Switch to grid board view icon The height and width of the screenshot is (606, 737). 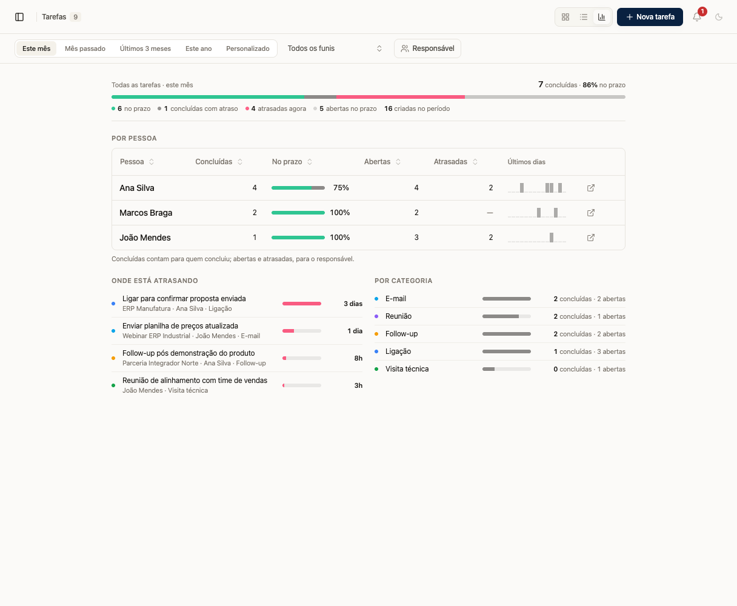pyautogui.click(x=565, y=17)
